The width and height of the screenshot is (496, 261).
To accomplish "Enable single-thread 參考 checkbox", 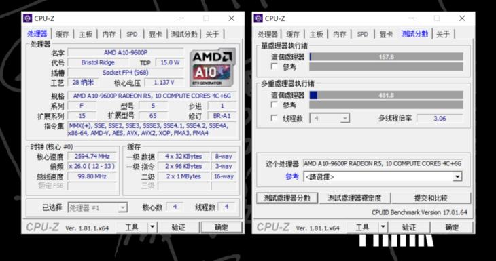I will [x=274, y=66].
